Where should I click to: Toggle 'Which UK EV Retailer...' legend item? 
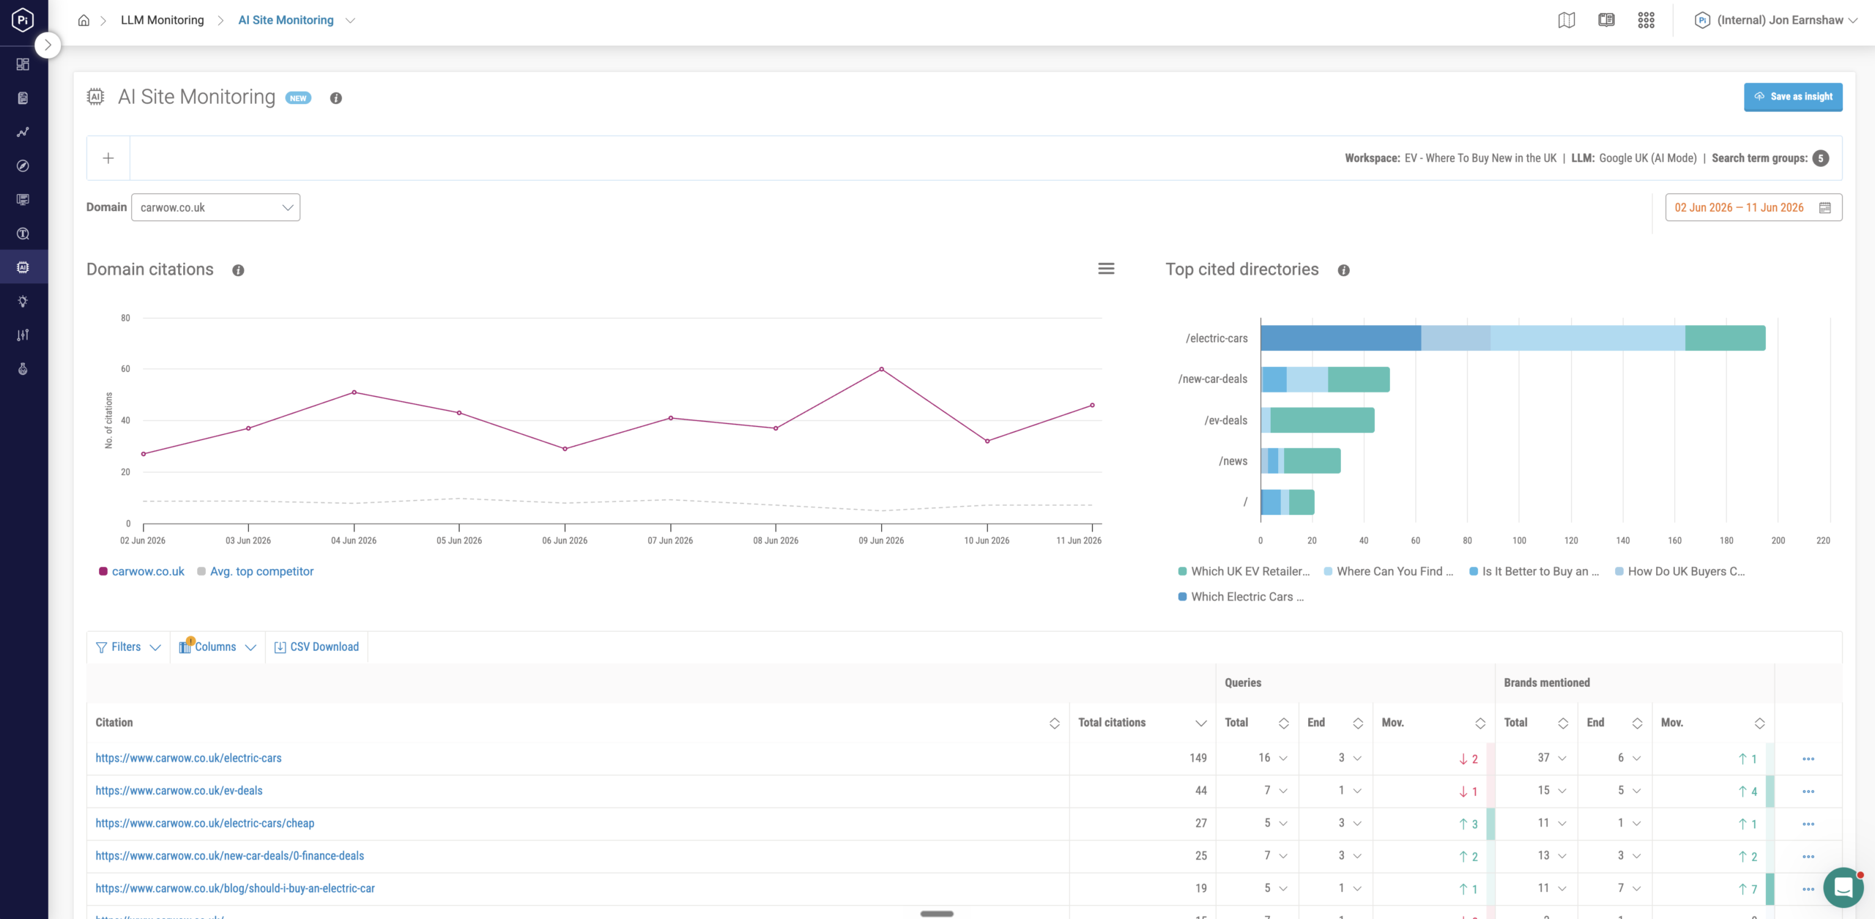[x=1244, y=571]
